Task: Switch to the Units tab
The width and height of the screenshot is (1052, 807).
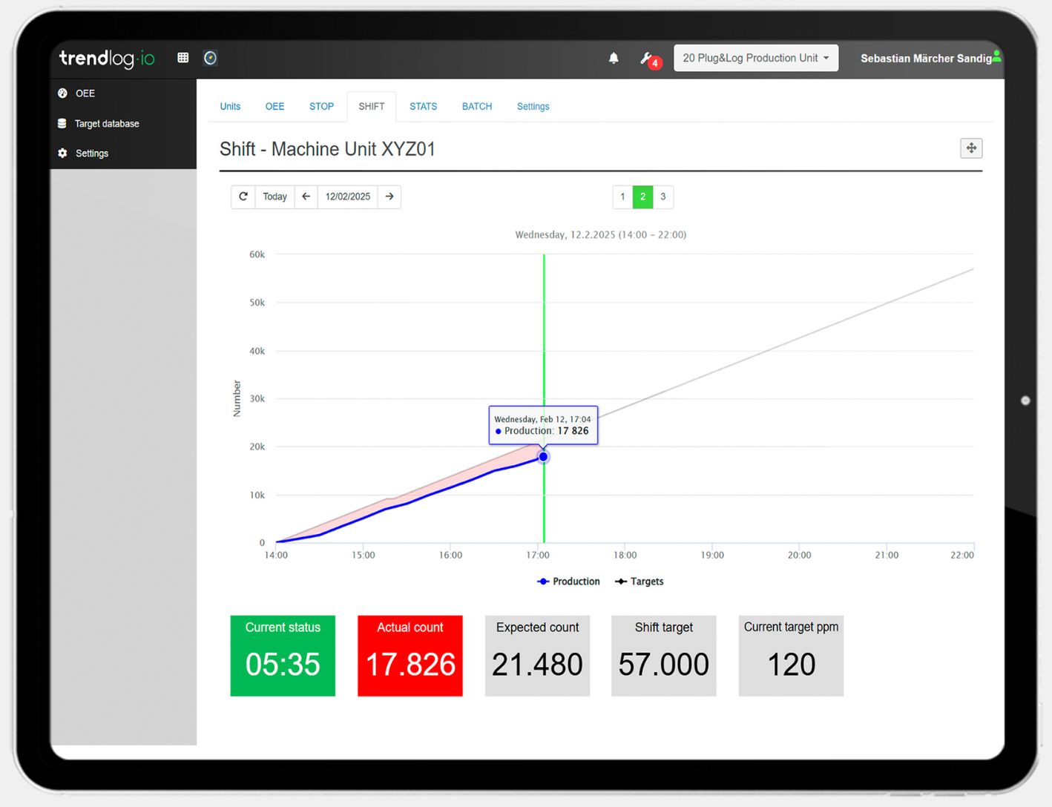Action: click(x=230, y=107)
